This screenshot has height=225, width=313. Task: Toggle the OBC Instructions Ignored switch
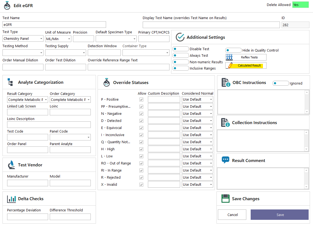click(281, 83)
